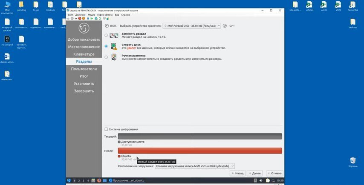This screenshot has width=364, height=185.
Task: Open the Справка menu
Action: (x=126, y=15)
